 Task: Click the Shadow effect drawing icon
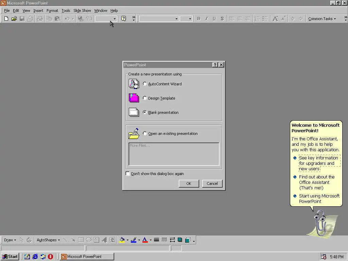pos(180,240)
